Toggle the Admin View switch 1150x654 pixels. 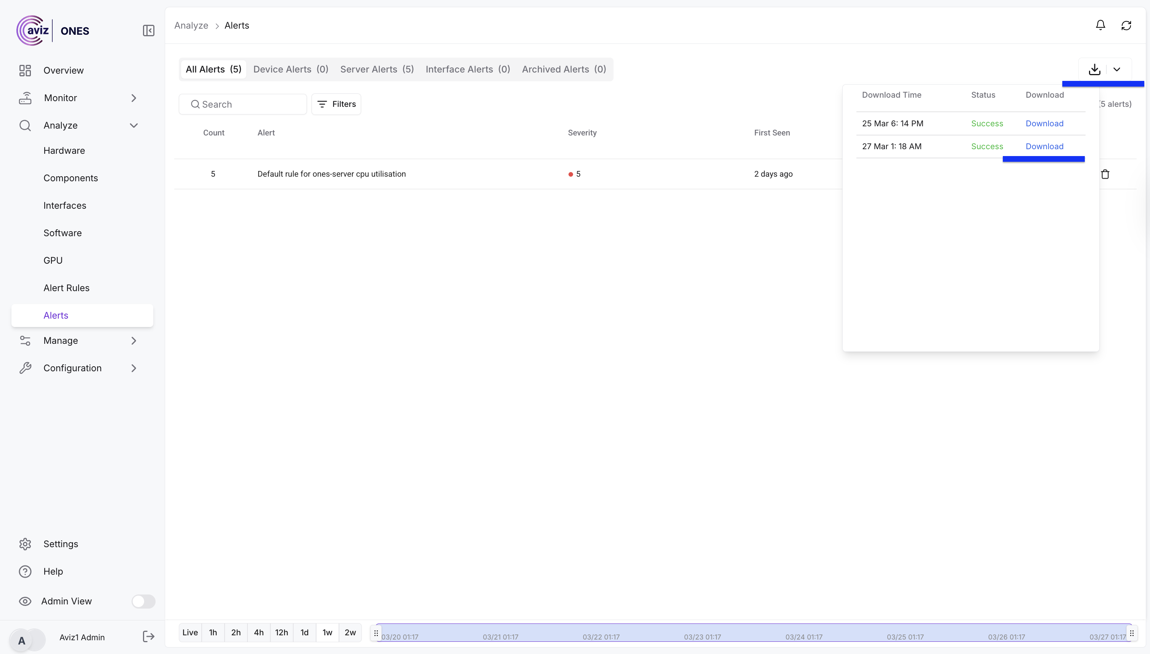(143, 601)
